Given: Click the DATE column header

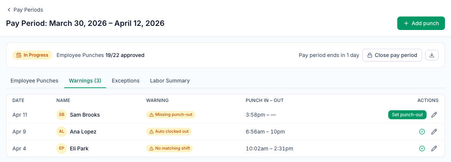Looking at the screenshot, I should pyautogui.click(x=18, y=100).
